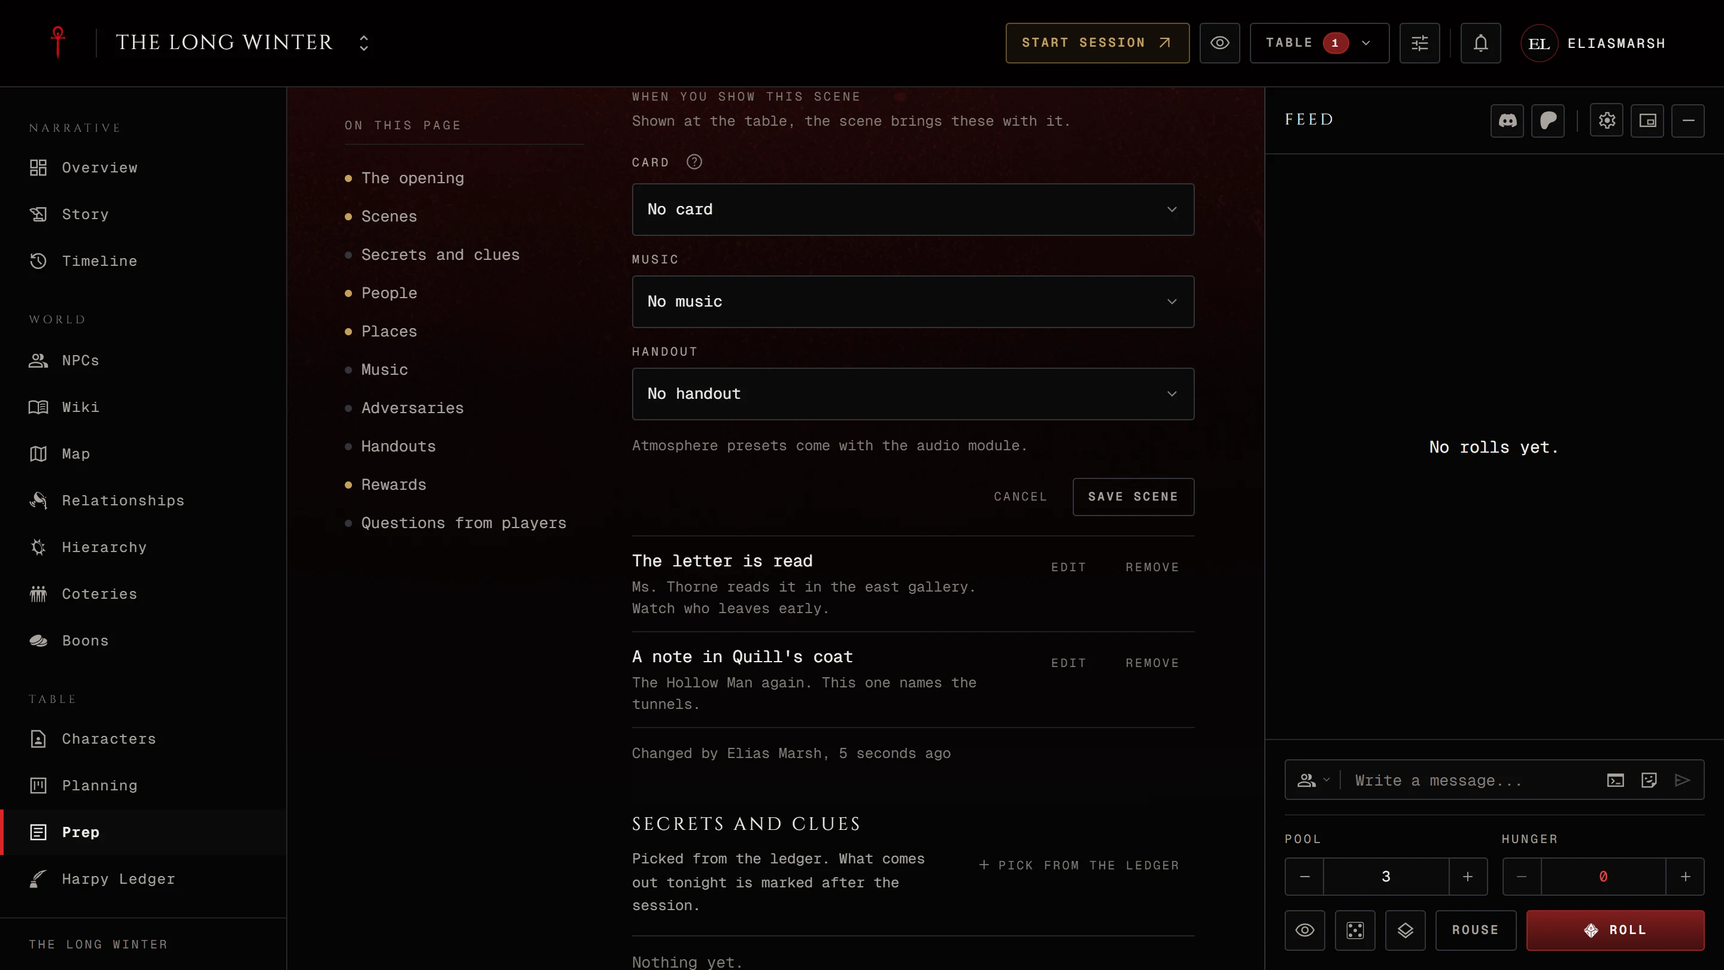Click the dice icon beside Rouse
This screenshot has width=1724, height=970.
coord(1355,930)
